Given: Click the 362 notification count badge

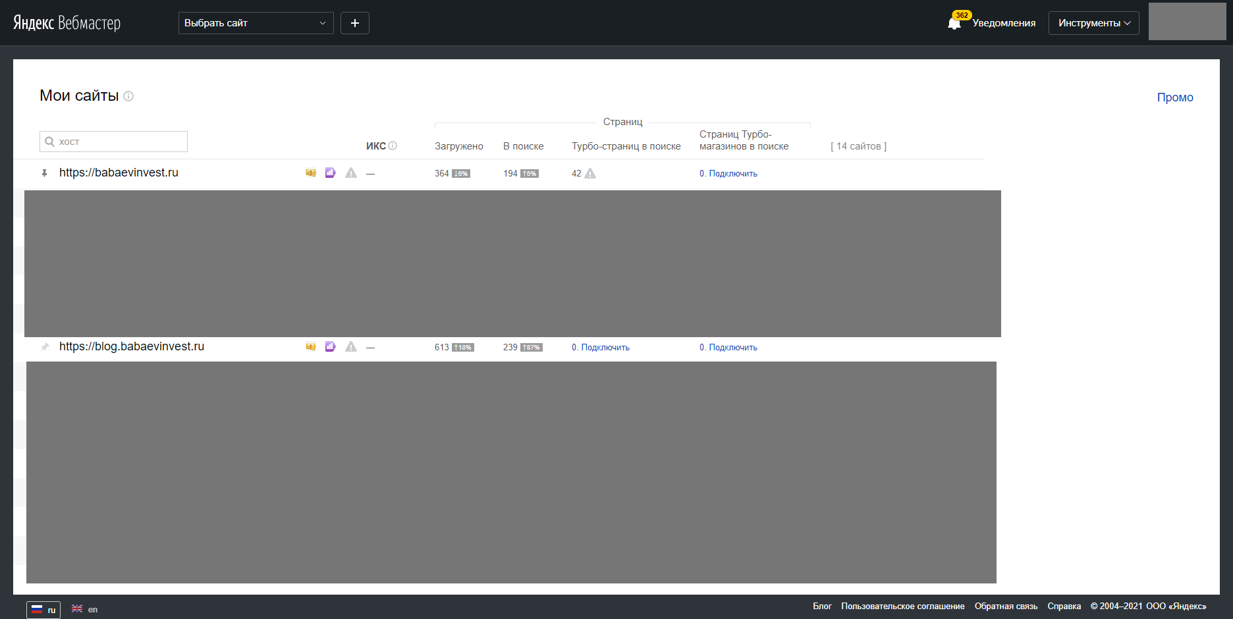Looking at the screenshot, I should coord(962,15).
